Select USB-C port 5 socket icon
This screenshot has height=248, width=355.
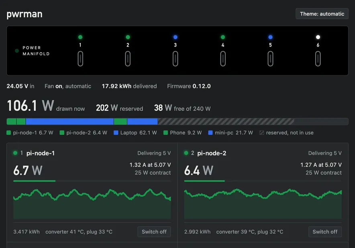click(270, 59)
